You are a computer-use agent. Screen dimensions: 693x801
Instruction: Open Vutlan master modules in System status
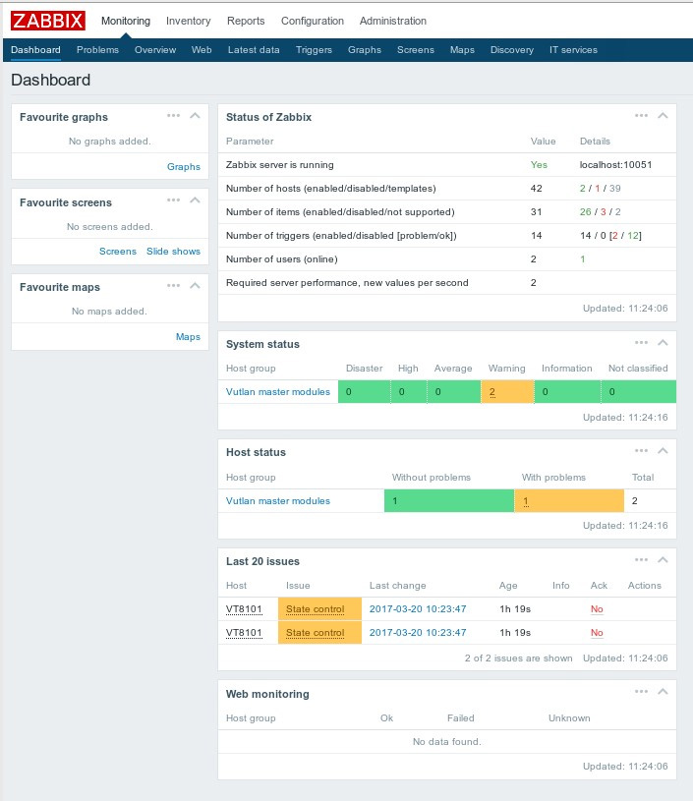(278, 392)
